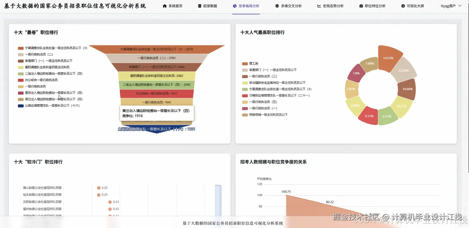Image resolution: width=469 pixels, height=228 pixels.
Task: Toggle funnel legend 二连出入境边防检查站一级警长及以下（四）
Action: [x=50, y=74]
